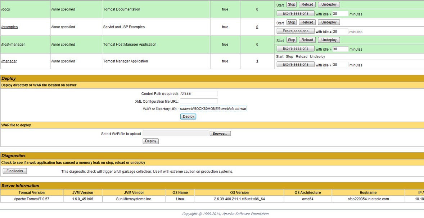This screenshot has width=424, height=218.
Task: Reload the Tomcat Documentation application
Action: point(307,4)
